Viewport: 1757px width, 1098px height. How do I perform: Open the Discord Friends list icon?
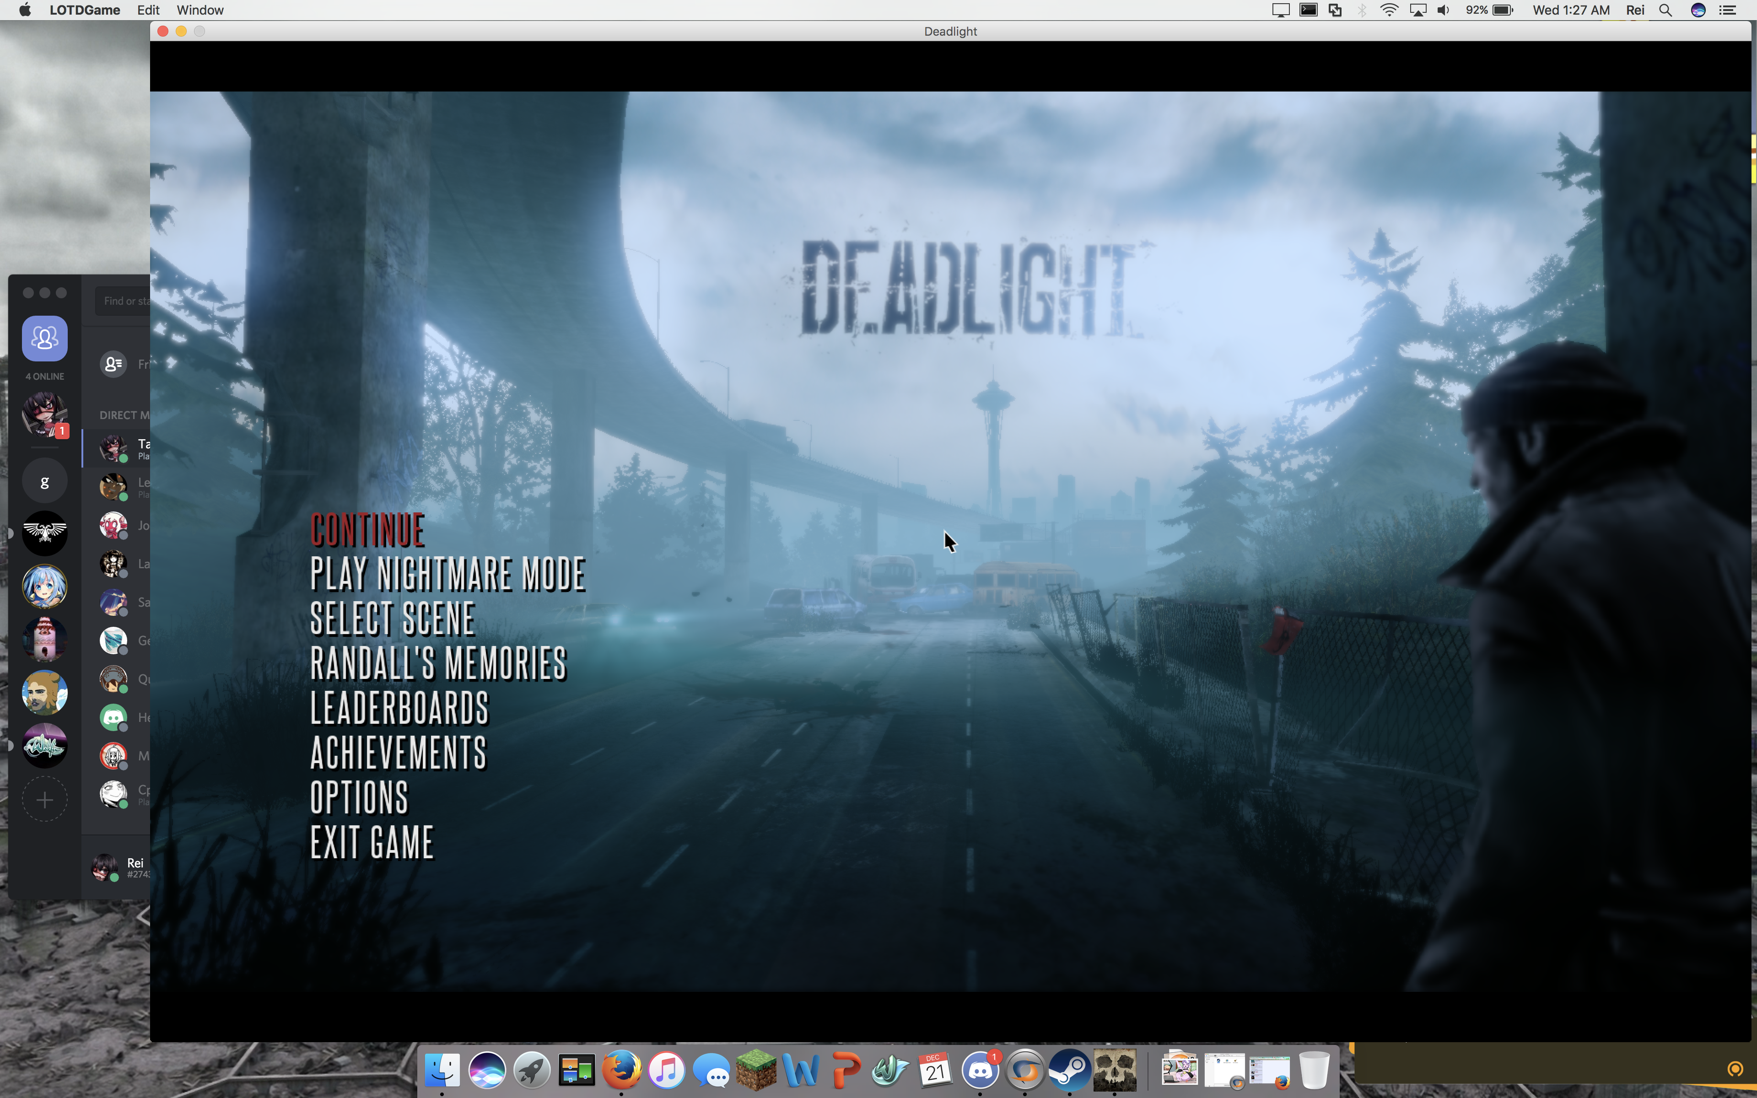coord(113,364)
